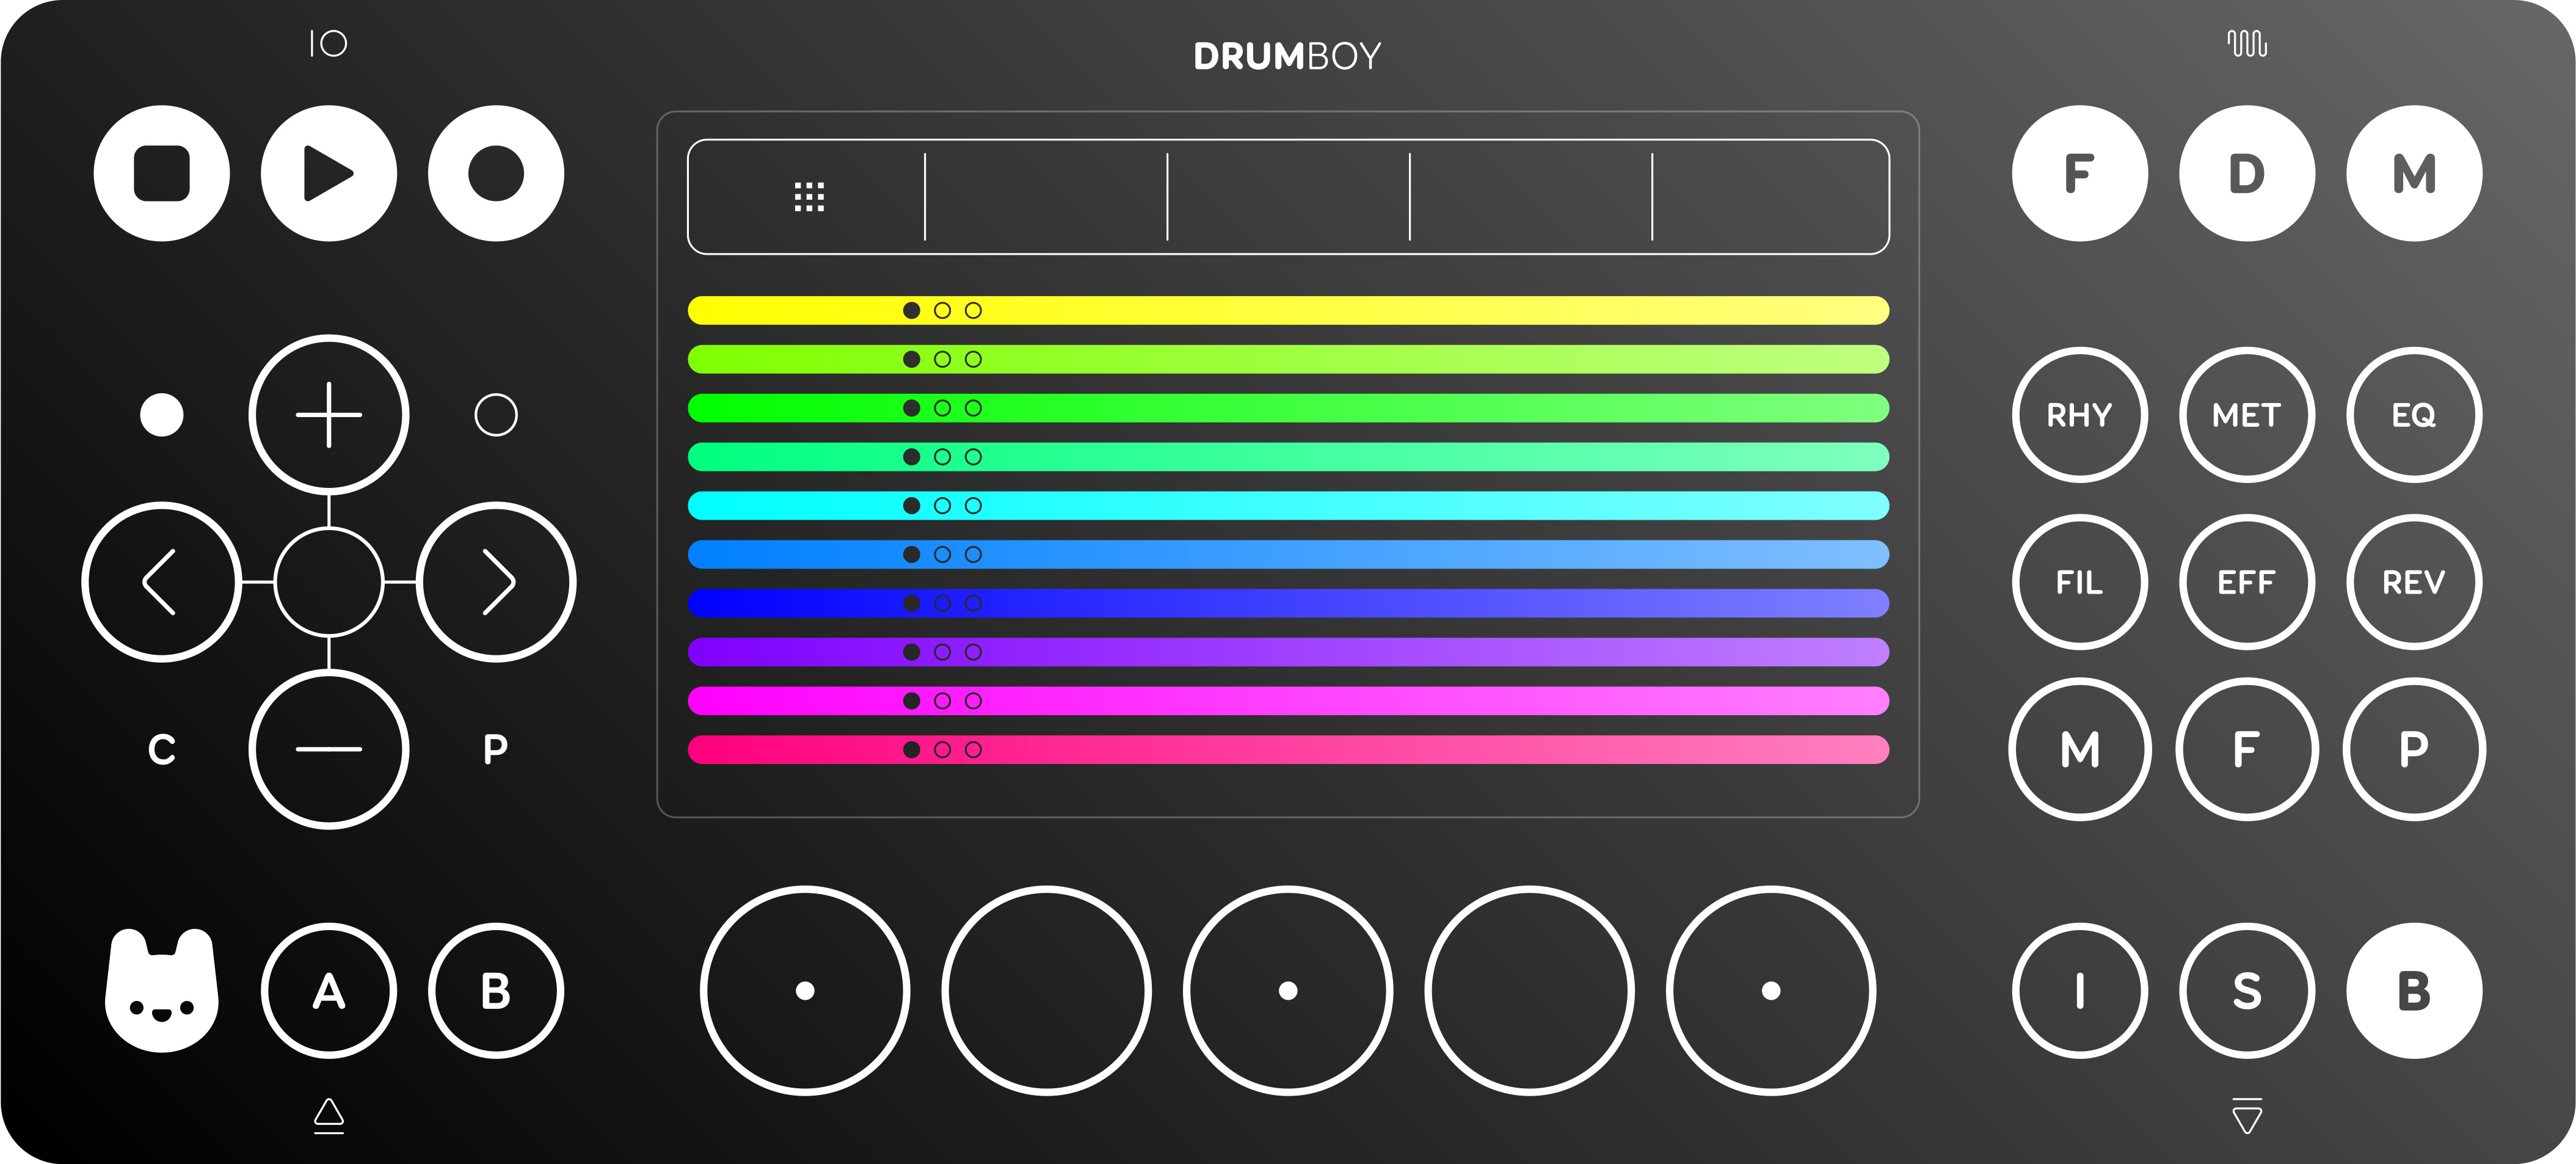Click the DRUMBOY logo title
The image size is (2576, 1164).
point(1288,56)
